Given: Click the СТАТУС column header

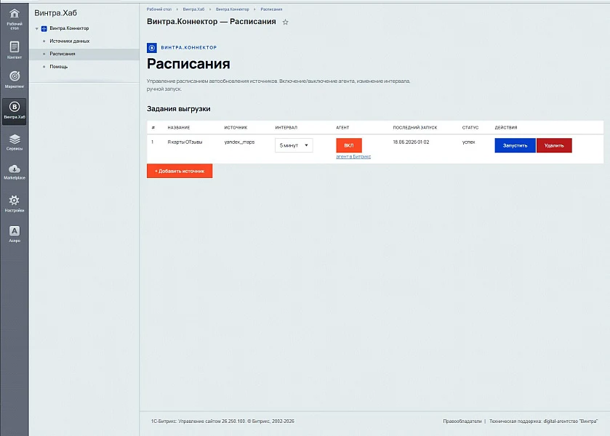Looking at the screenshot, I should pyautogui.click(x=470, y=128).
